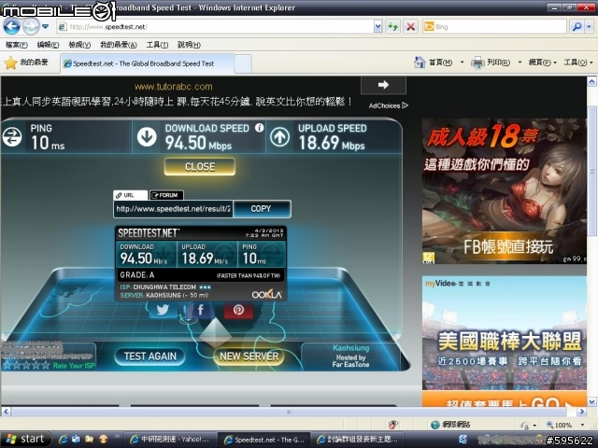The image size is (598, 448).
Task: Click the ad banner right arrow button
Action: 383,85
